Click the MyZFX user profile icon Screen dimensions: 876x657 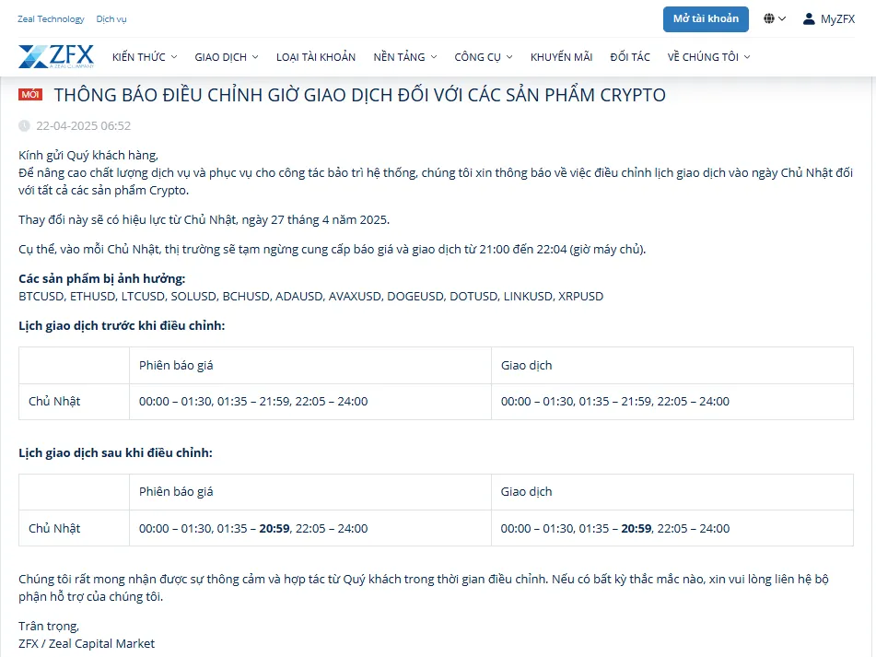point(809,19)
